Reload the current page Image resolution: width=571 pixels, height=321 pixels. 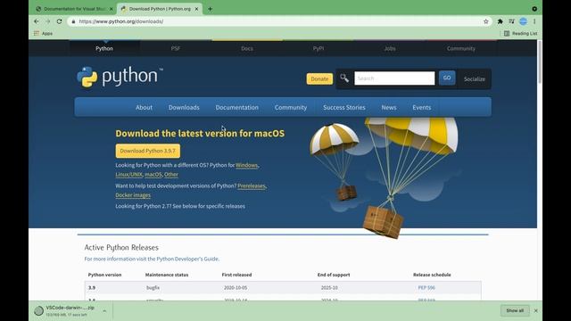pos(60,21)
